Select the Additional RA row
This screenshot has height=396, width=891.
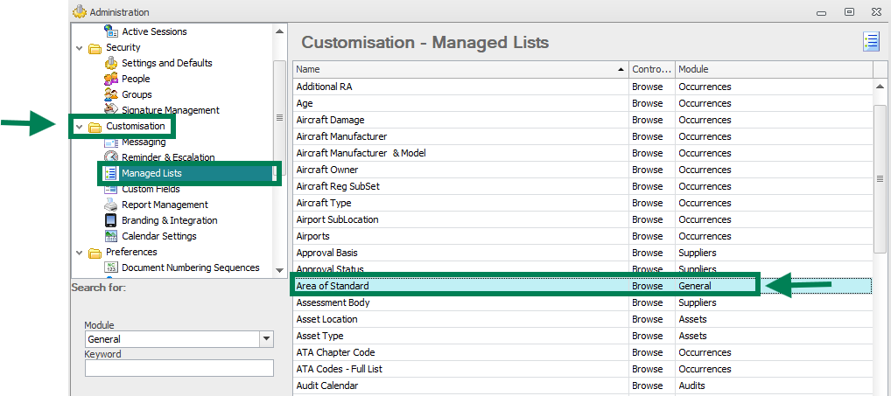pos(582,87)
